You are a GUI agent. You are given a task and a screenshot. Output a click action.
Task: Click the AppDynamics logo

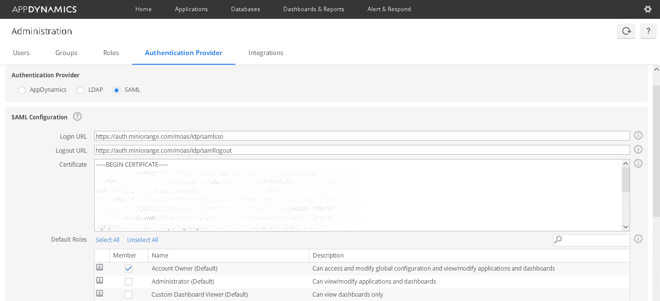click(44, 9)
